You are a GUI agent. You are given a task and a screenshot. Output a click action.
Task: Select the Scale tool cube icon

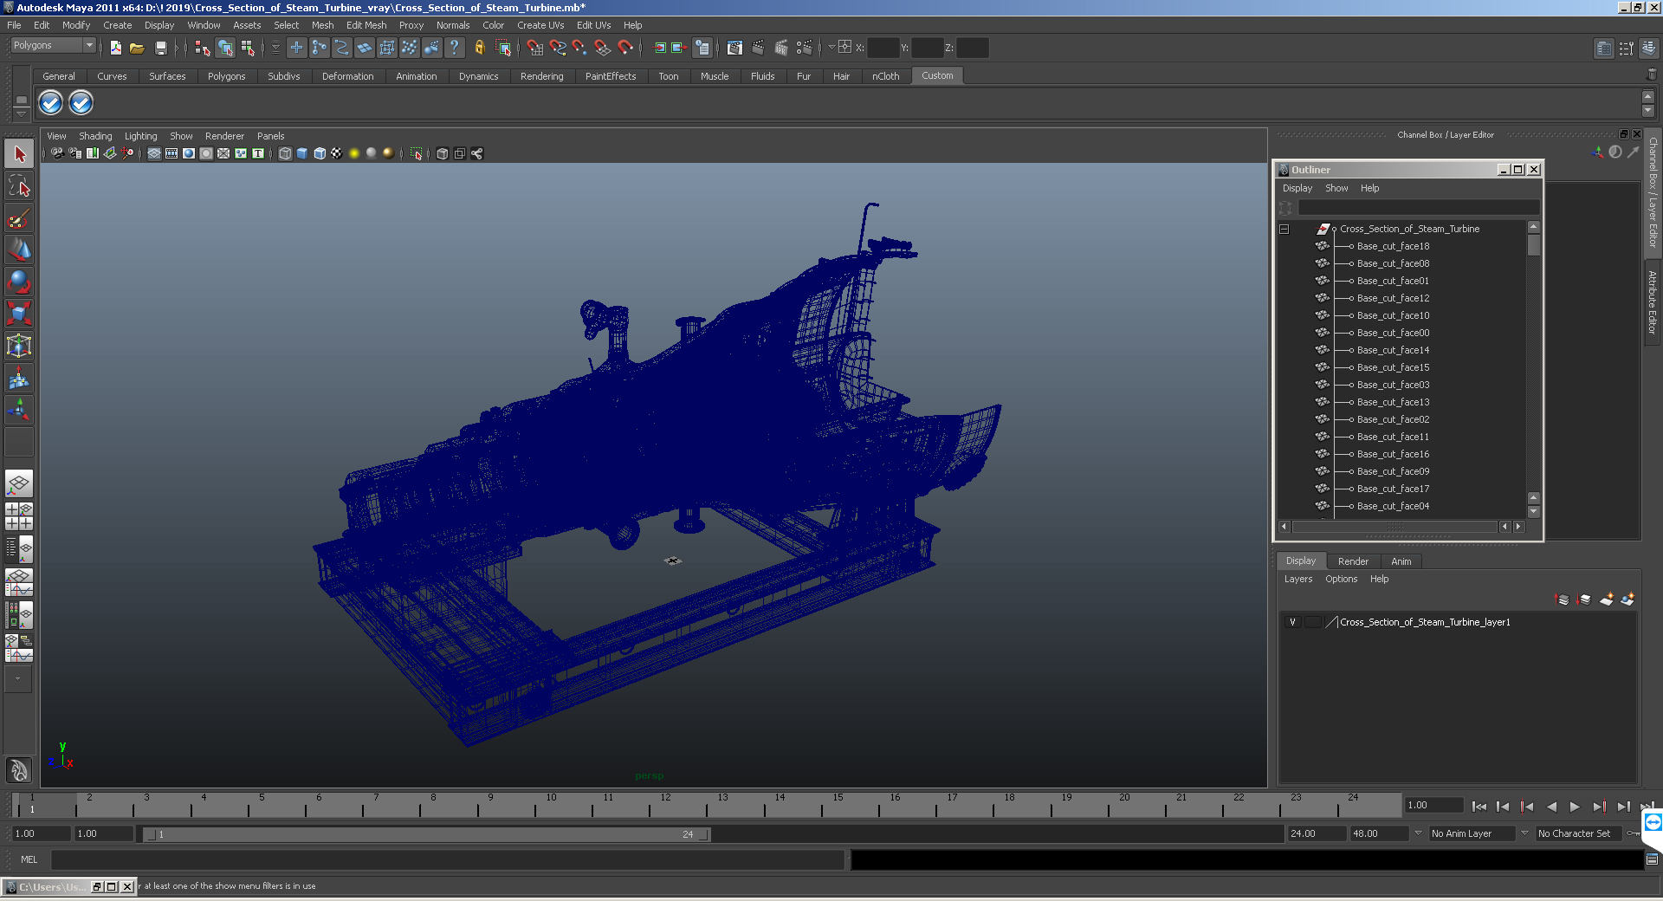19,313
